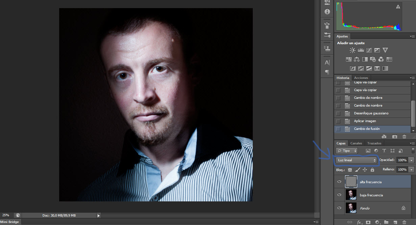The height and width of the screenshot is (225, 416).
Task: Add a Selective Color adjustment
Action: tap(377, 68)
